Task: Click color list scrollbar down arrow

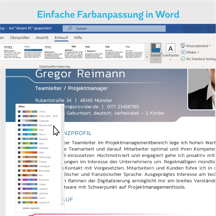Action: [62, 203]
